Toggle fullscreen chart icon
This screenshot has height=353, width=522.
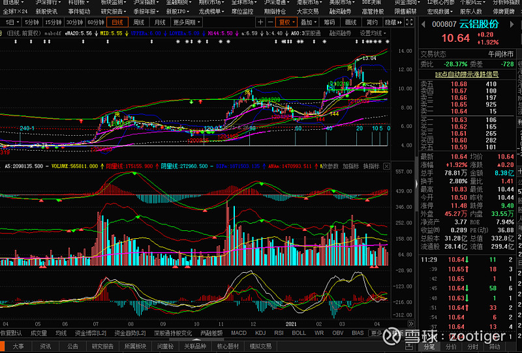coord(410,22)
